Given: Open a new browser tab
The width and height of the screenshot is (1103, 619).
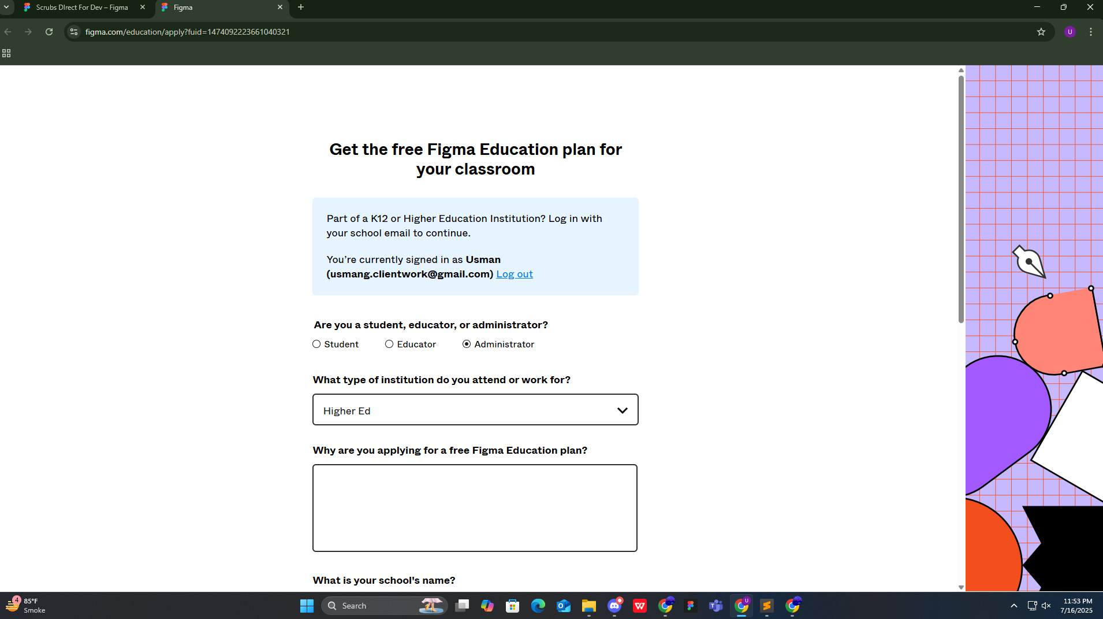Looking at the screenshot, I should click(x=301, y=8).
